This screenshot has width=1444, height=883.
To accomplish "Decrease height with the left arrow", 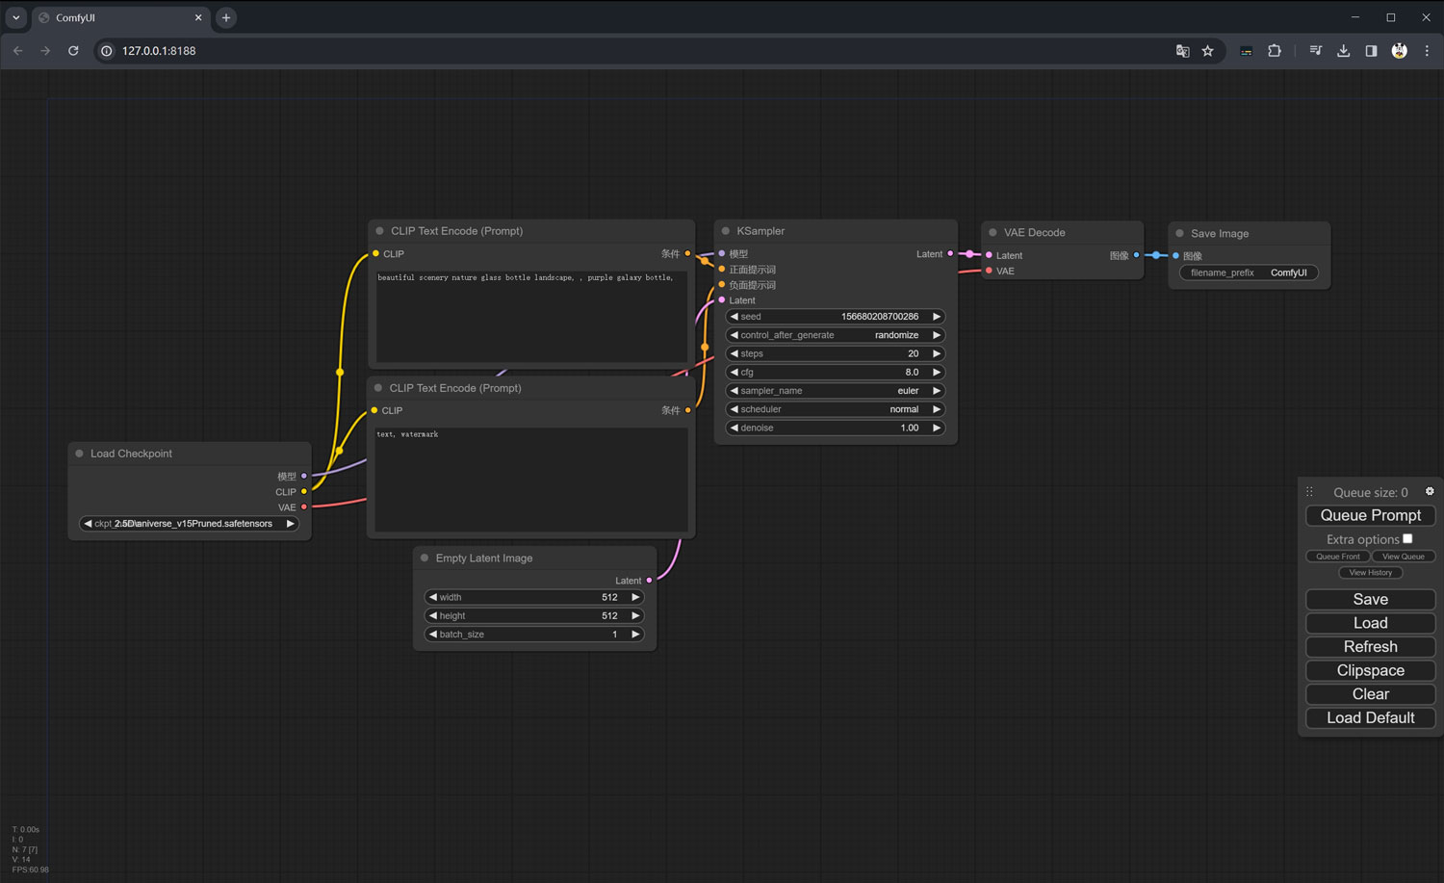I will click(x=432, y=616).
